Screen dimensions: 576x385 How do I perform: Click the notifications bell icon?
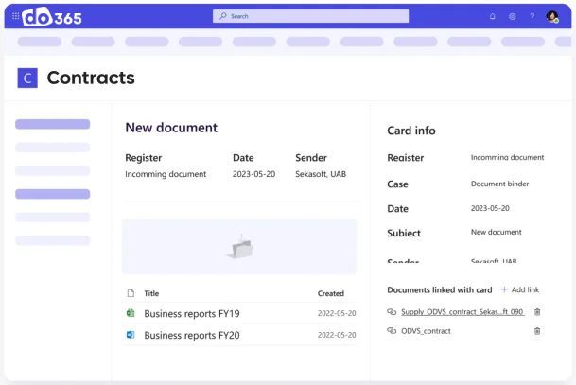coord(492,16)
